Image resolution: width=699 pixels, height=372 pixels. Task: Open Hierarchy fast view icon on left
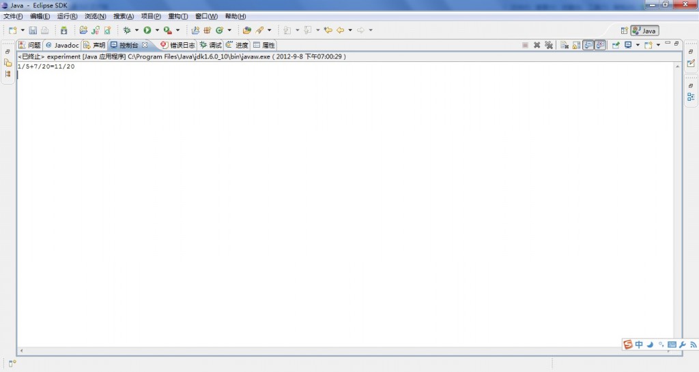8,74
